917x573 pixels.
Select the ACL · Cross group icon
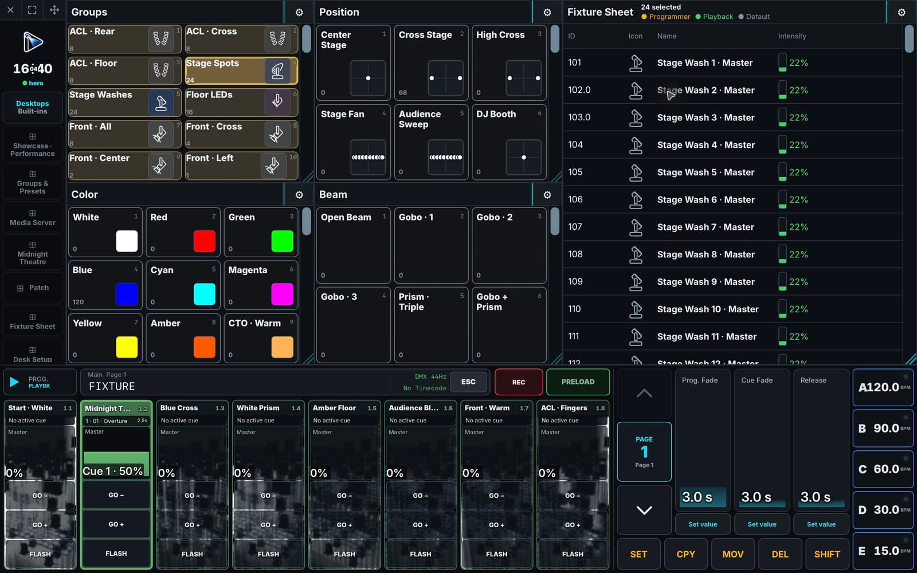(x=277, y=39)
